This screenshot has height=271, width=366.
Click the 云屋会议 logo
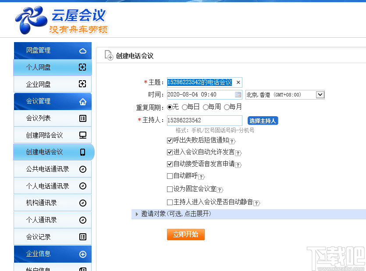pyautogui.click(x=61, y=20)
